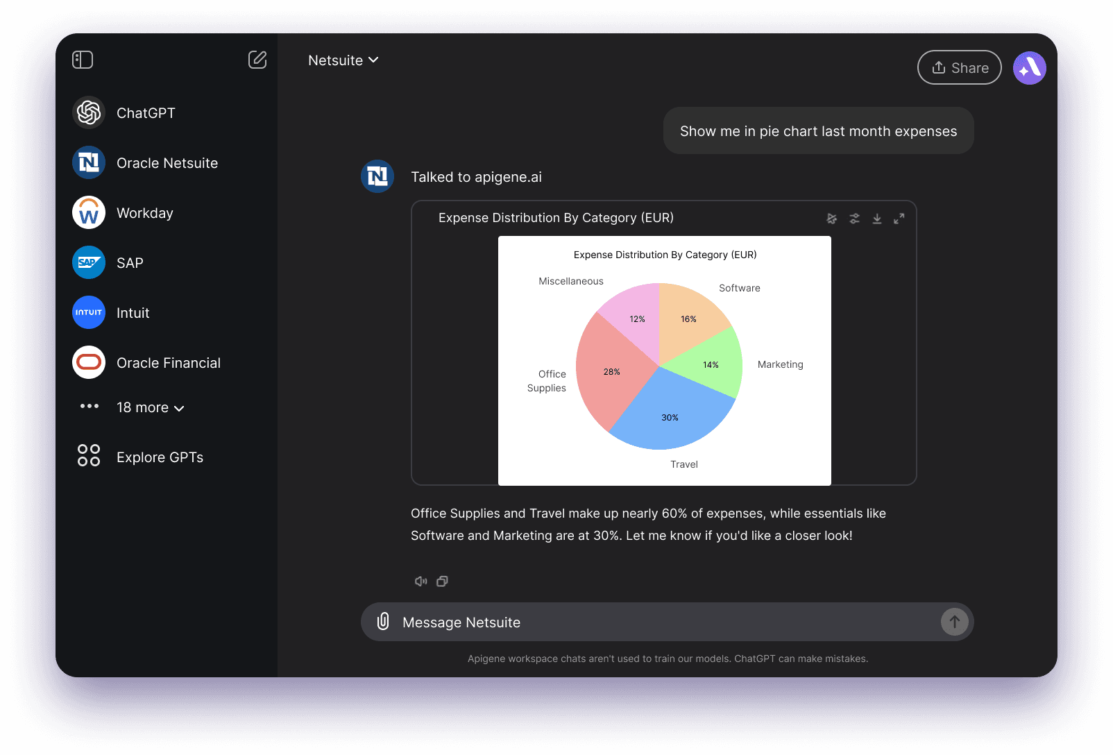Click the chart's static/interactive switch icon
This screenshot has height=755, width=1113.
(x=832, y=219)
